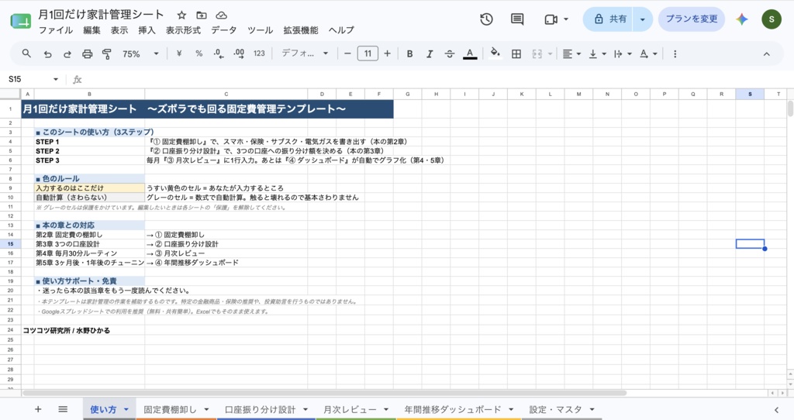This screenshot has height=420, width=794.
Task: Click the redo arrow icon
Action: [67, 53]
